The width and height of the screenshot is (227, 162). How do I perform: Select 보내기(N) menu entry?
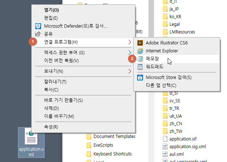(x=83, y=71)
